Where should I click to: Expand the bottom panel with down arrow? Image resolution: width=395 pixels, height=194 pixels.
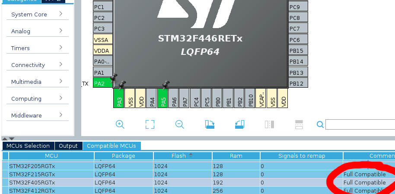pyautogui.click(x=12, y=139)
